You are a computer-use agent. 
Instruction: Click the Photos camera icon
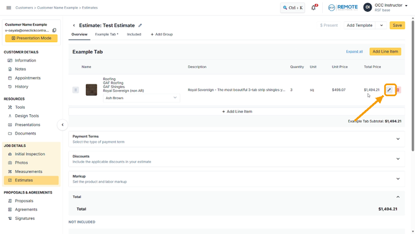click(10, 163)
